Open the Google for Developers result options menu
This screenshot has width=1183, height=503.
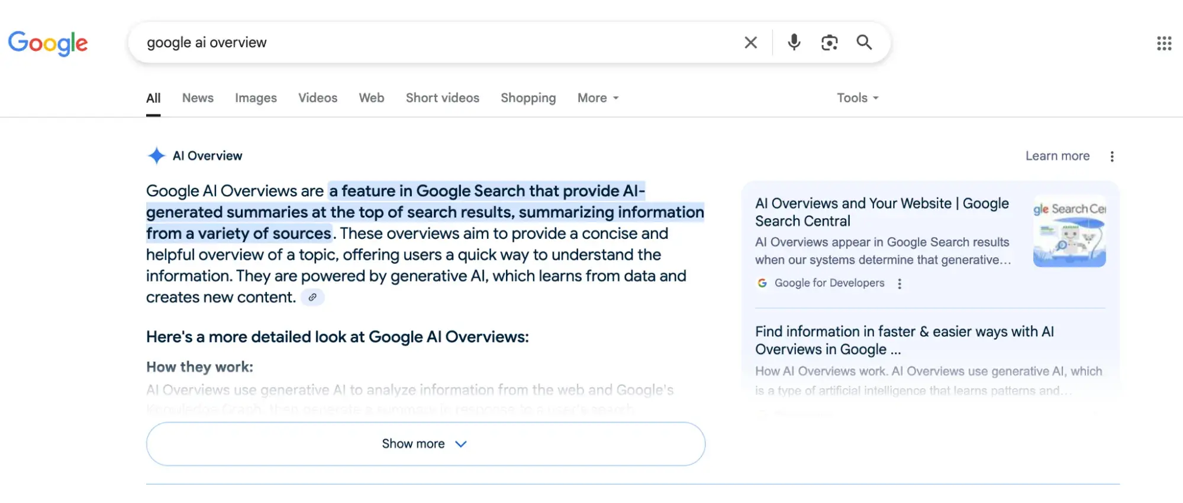pos(900,284)
